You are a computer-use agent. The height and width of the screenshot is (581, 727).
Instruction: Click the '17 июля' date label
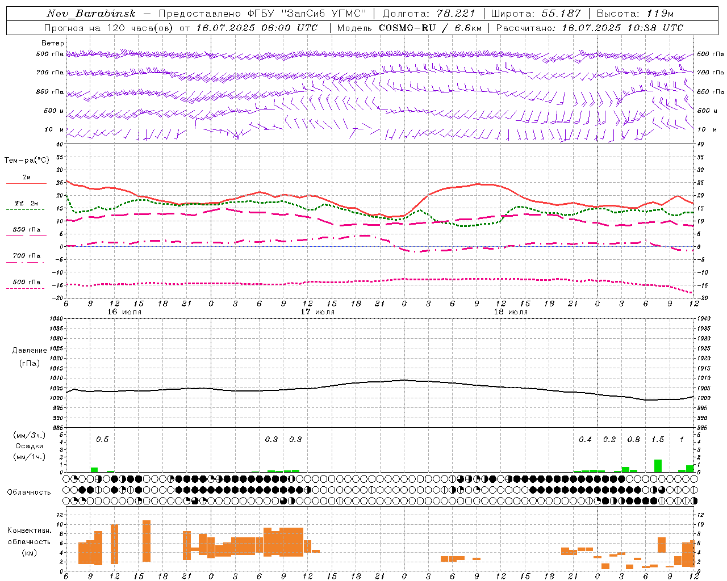[x=317, y=311]
